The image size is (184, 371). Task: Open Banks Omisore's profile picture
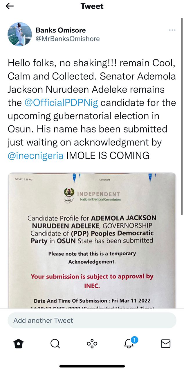pos(20,34)
